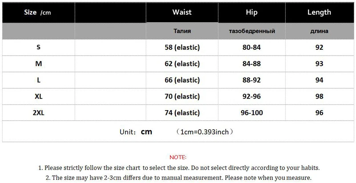Image resolution: width=356 pixels, height=183 pixels.
Task: Click the red NOTE: heading
Action: tap(178, 158)
